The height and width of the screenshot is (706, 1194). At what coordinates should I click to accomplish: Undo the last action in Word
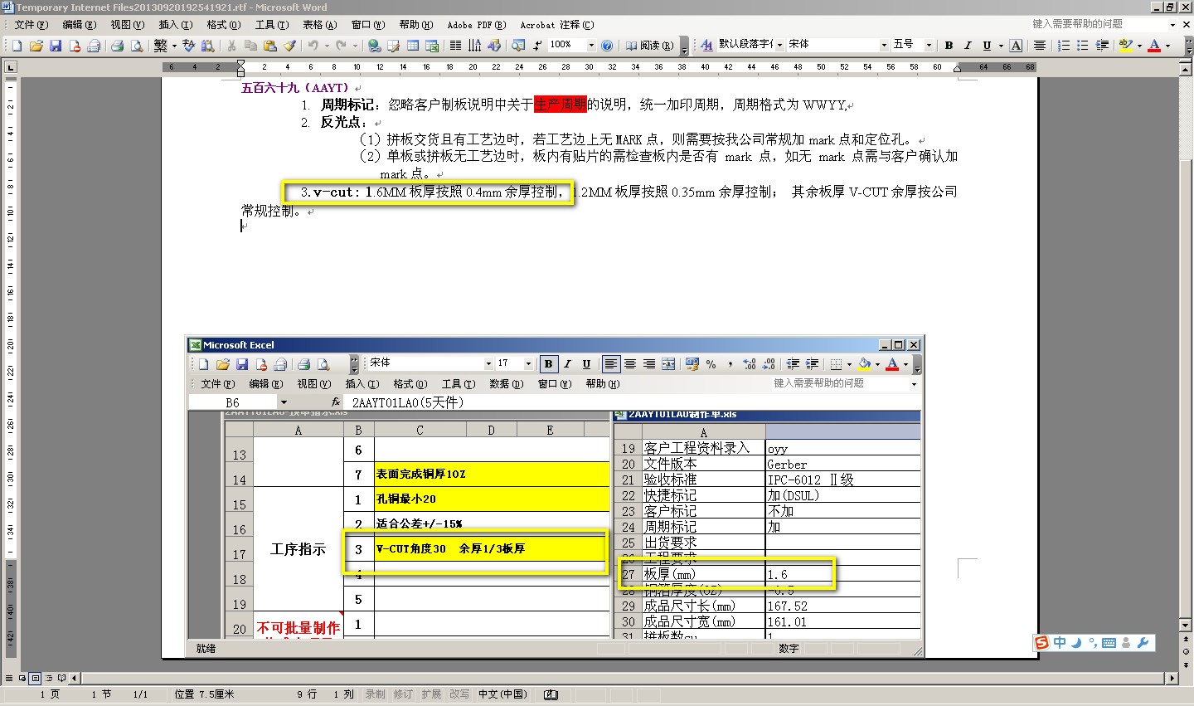pyautogui.click(x=313, y=46)
